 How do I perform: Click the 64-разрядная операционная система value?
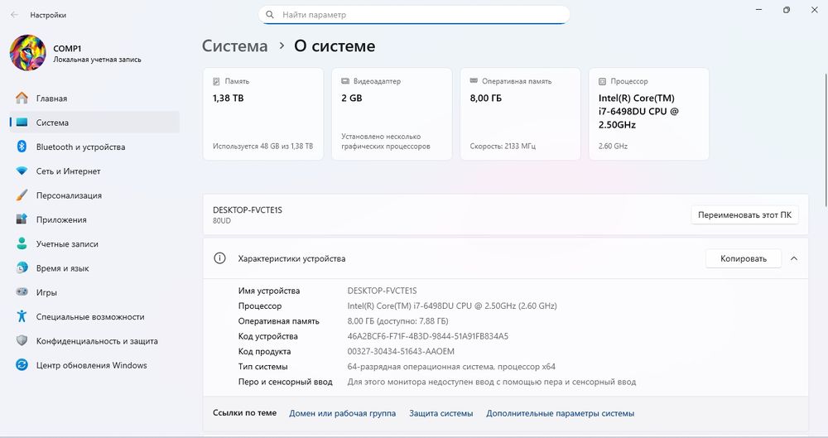point(451,367)
